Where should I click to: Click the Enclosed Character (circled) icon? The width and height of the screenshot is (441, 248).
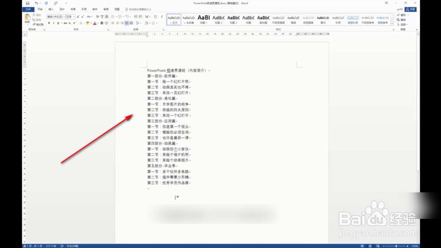point(106,23)
